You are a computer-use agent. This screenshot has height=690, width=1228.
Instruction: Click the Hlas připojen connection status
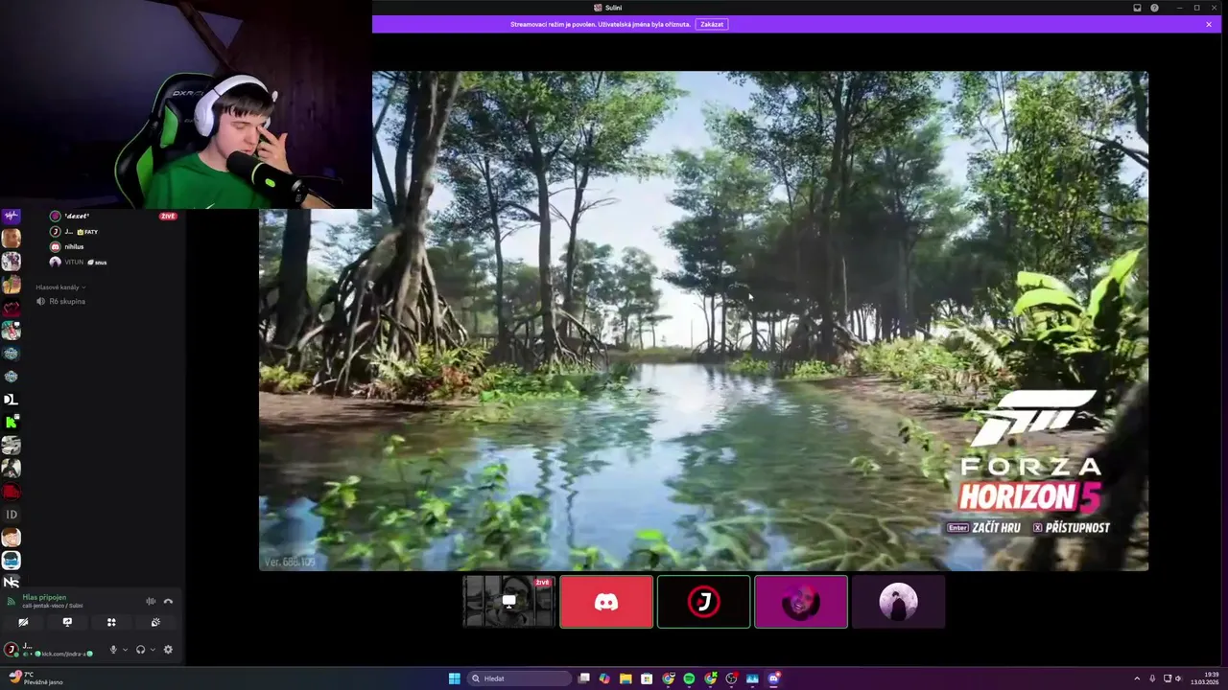(44, 597)
